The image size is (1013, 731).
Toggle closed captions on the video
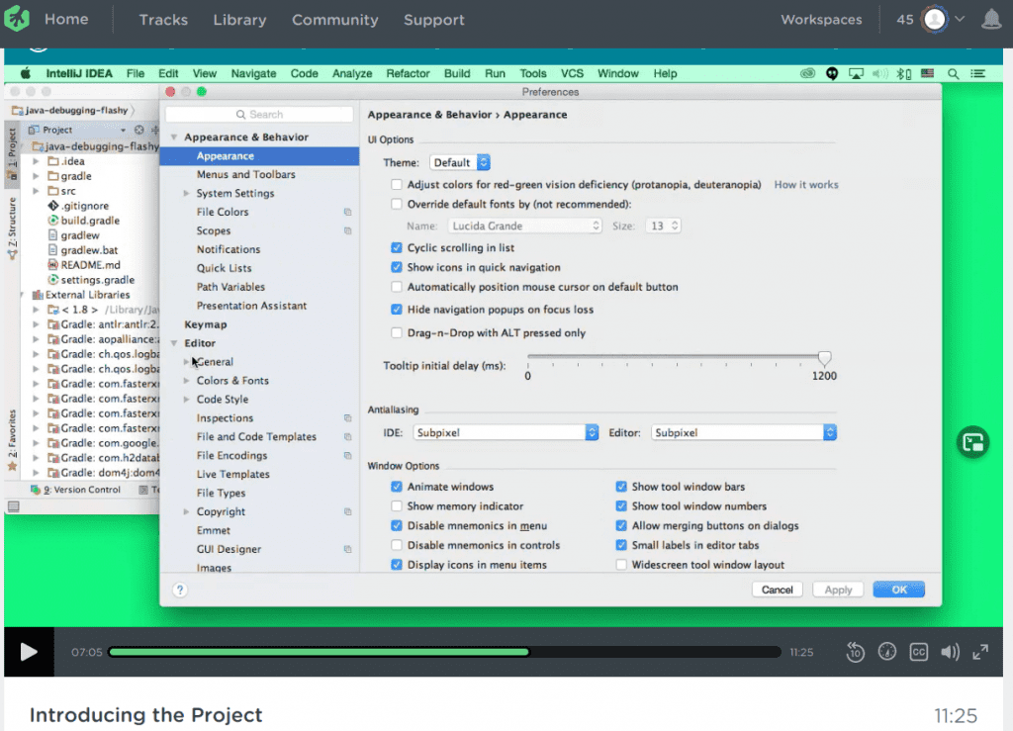tap(919, 652)
